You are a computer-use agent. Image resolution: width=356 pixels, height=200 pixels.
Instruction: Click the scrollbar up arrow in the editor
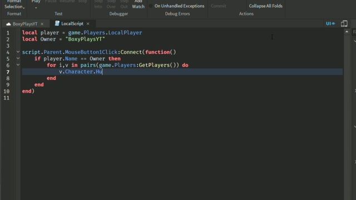coord(347,32)
